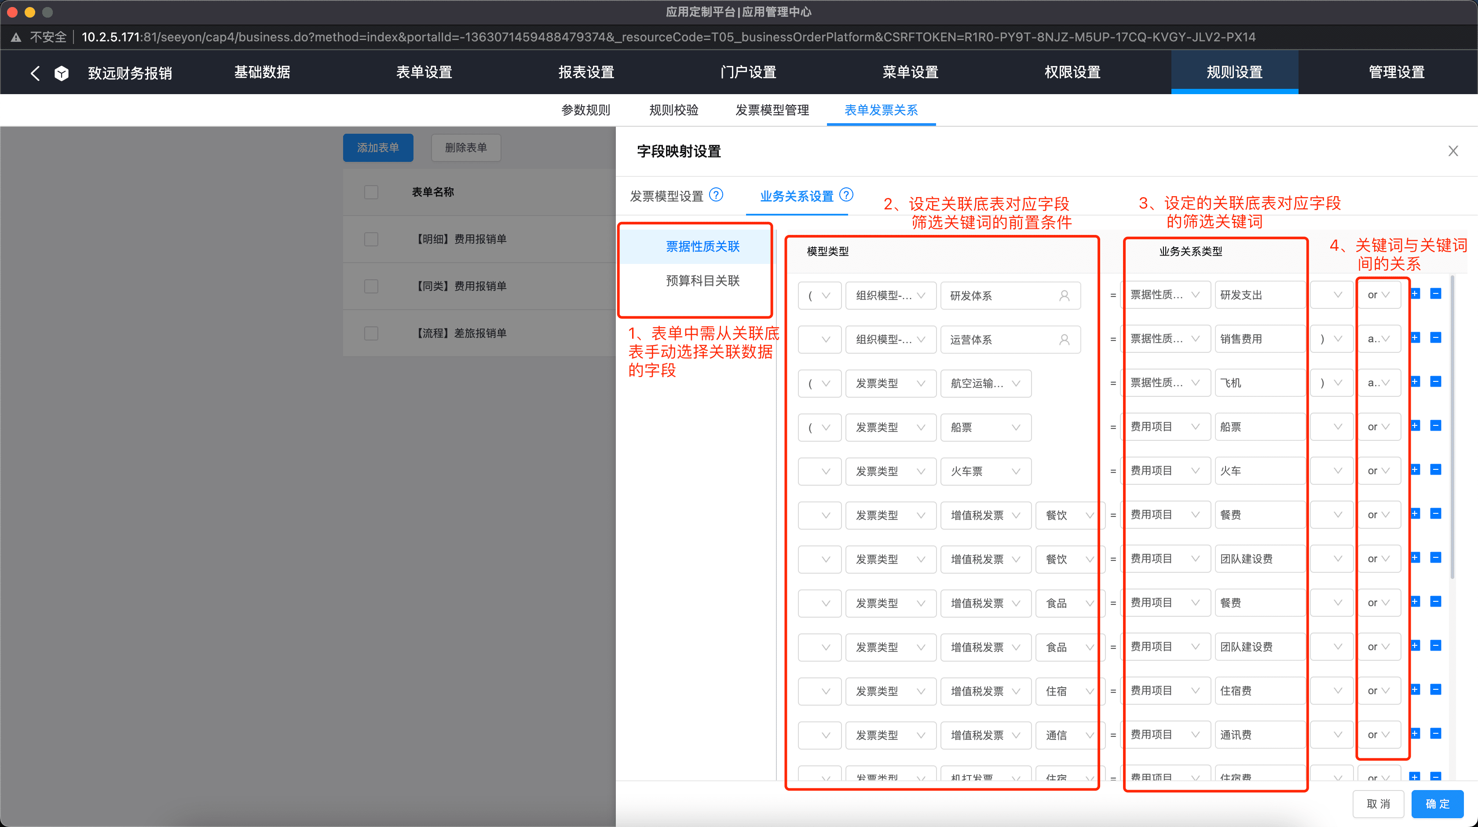Open the or relation dropdown in 研发支出 row
The image size is (1478, 827).
tap(1379, 294)
